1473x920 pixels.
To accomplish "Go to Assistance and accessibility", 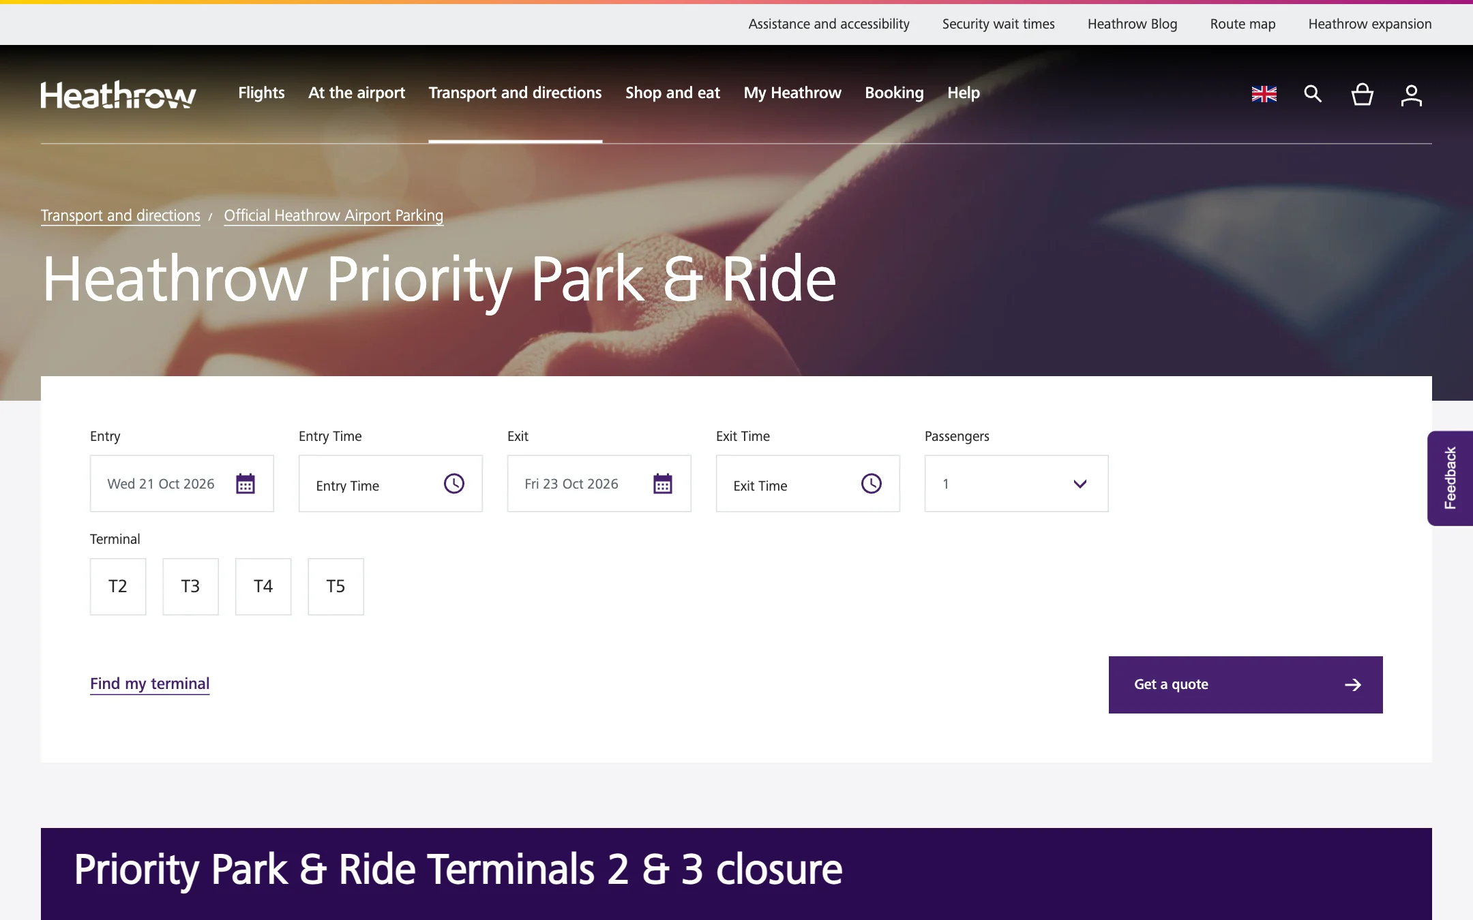I will (829, 24).
